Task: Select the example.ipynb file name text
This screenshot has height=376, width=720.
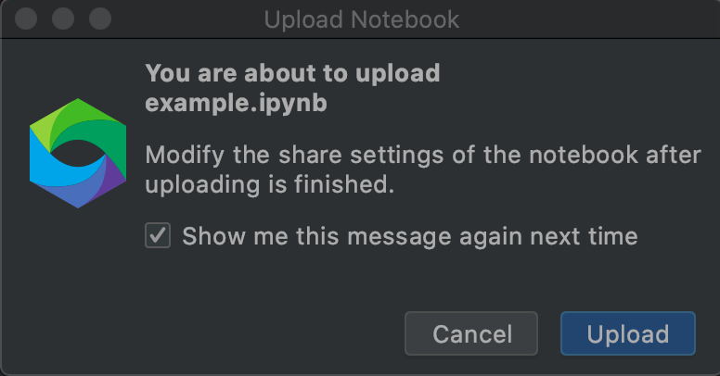Action: [236, 103]
